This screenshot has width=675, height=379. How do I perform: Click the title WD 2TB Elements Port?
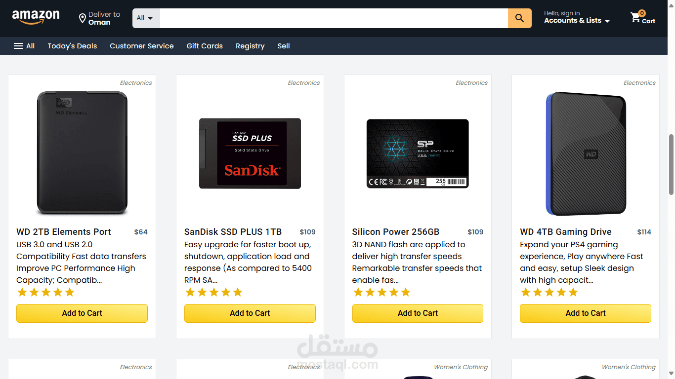[x=64, y=232]
